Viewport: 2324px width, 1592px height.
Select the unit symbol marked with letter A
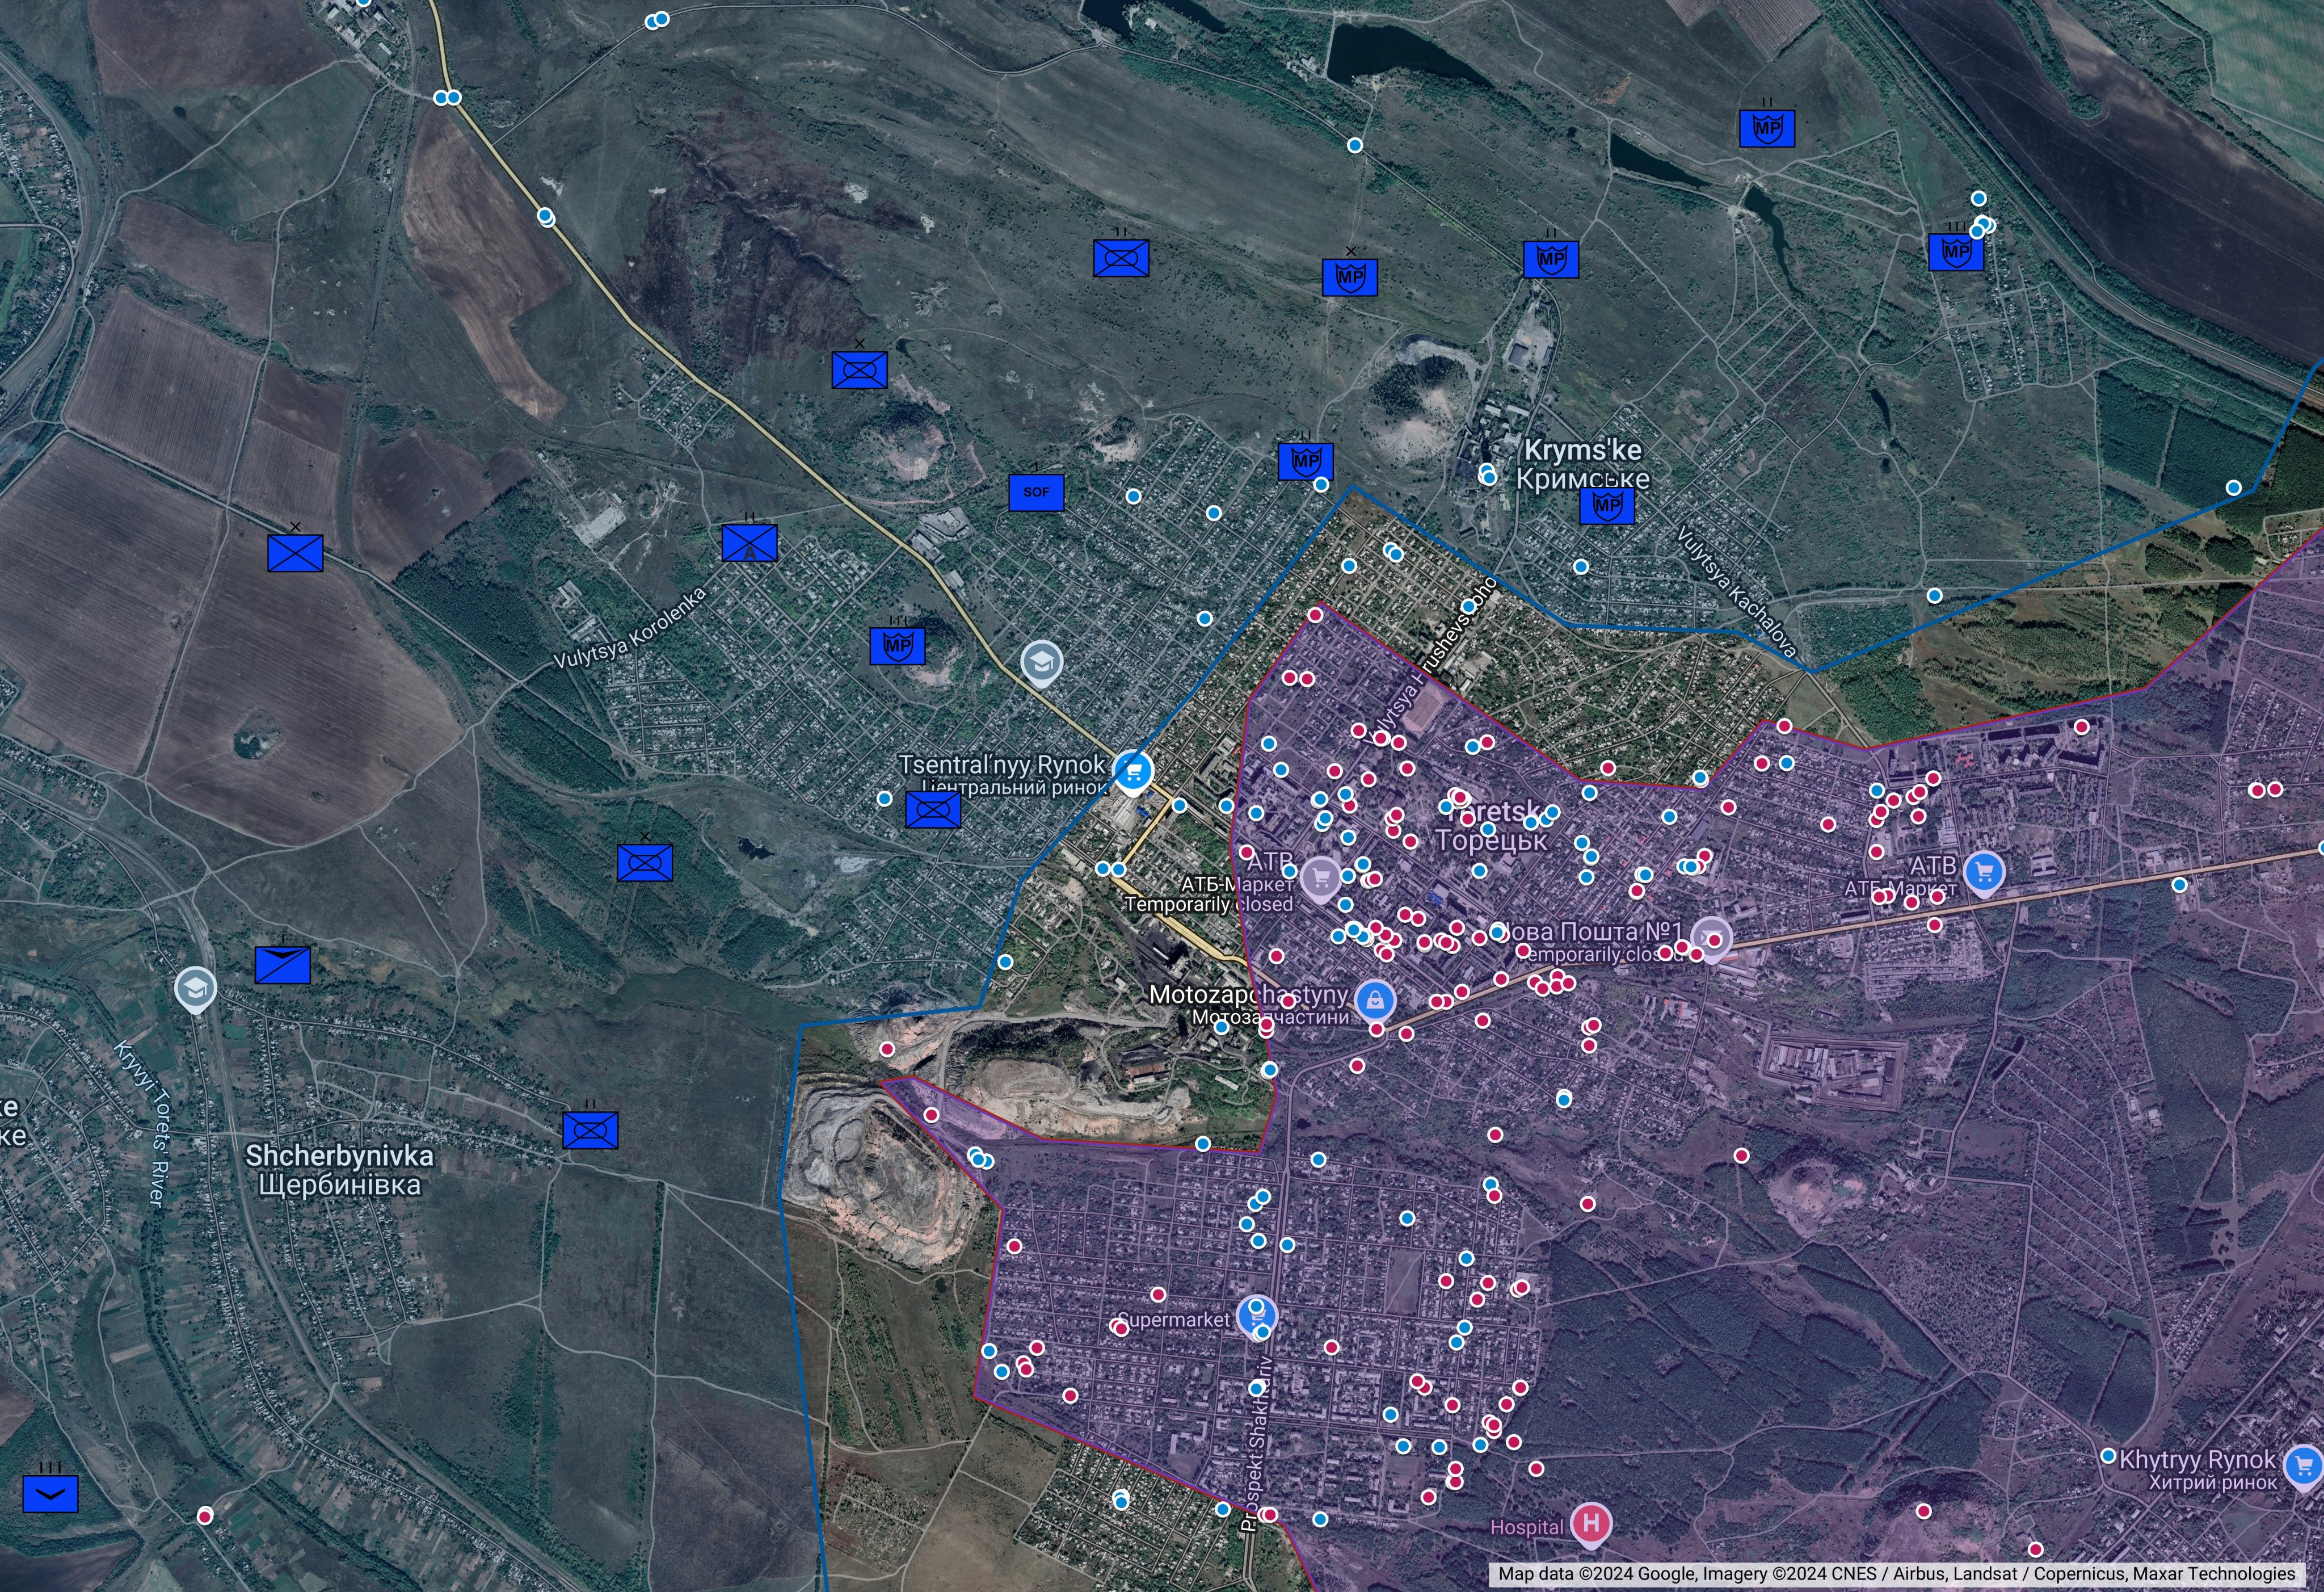click(x=750, y=544)
